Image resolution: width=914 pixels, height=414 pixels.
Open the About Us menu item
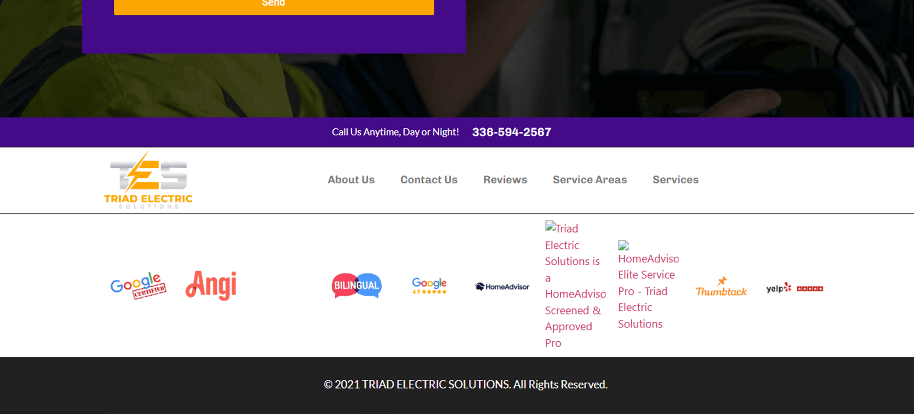[x=351, y=180]
